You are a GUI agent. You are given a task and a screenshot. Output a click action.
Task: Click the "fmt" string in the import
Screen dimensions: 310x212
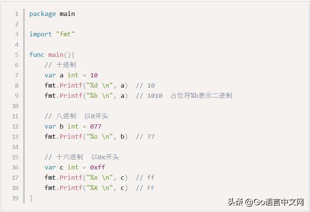[65, 35]
